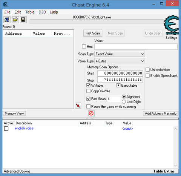Uncheck the Fast Scan checkbox
Screen dimensions: 181x176
(x=88, y=99)
